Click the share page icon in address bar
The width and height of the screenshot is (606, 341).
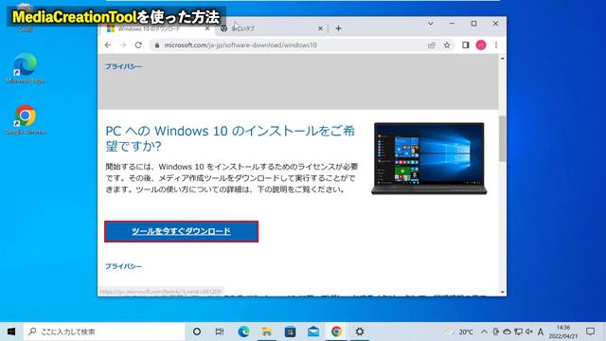(x=432, y=45)
